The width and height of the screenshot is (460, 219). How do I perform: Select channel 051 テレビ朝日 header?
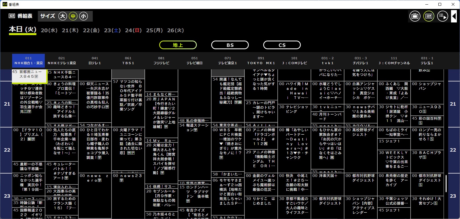(195, 61)
